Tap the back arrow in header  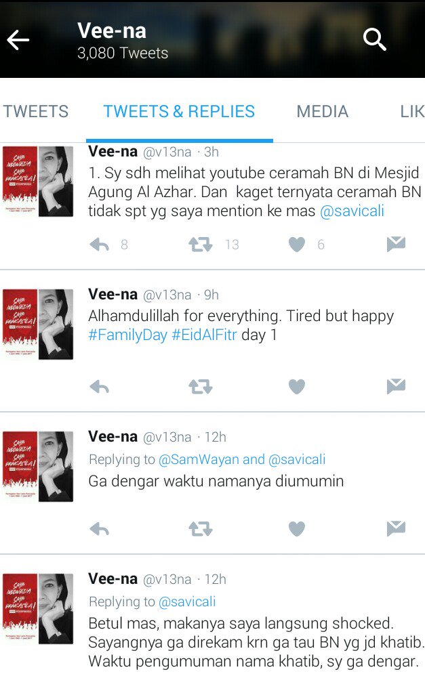point(18,40)
